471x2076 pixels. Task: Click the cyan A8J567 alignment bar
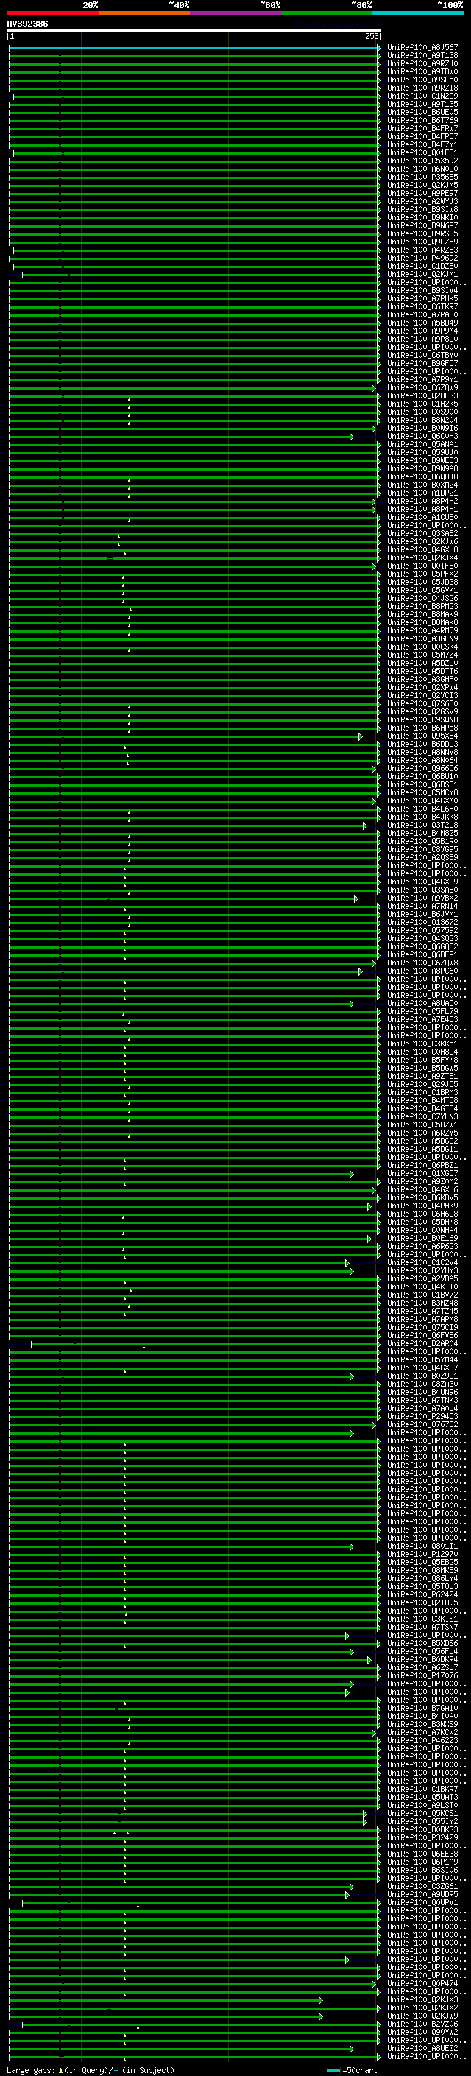(194, 48)
